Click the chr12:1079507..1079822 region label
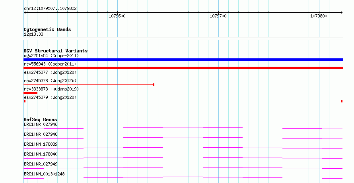The height and width of the screenshot is (183, 354). tap(51, 9)
